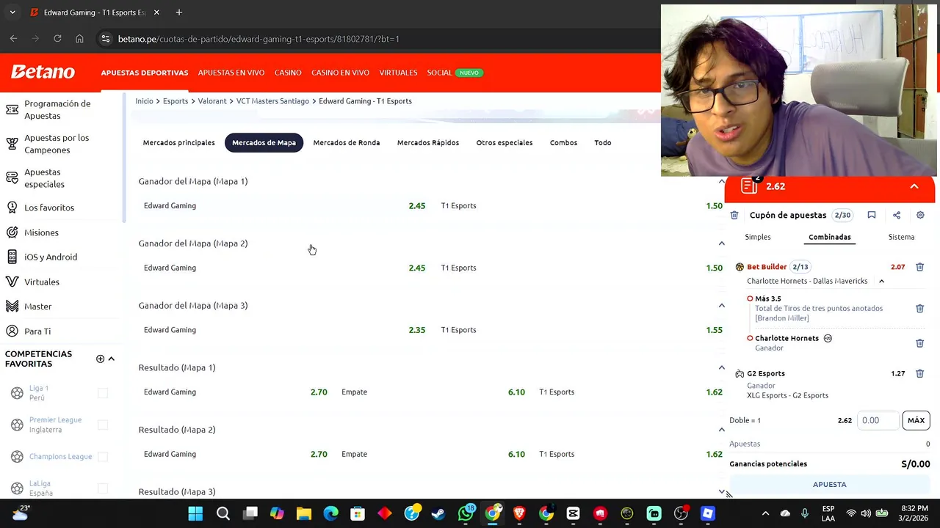Remove Charlotte Hornets Ganador pick
The width and height of the screenshot is (940, 528).
tap(919, 343)
